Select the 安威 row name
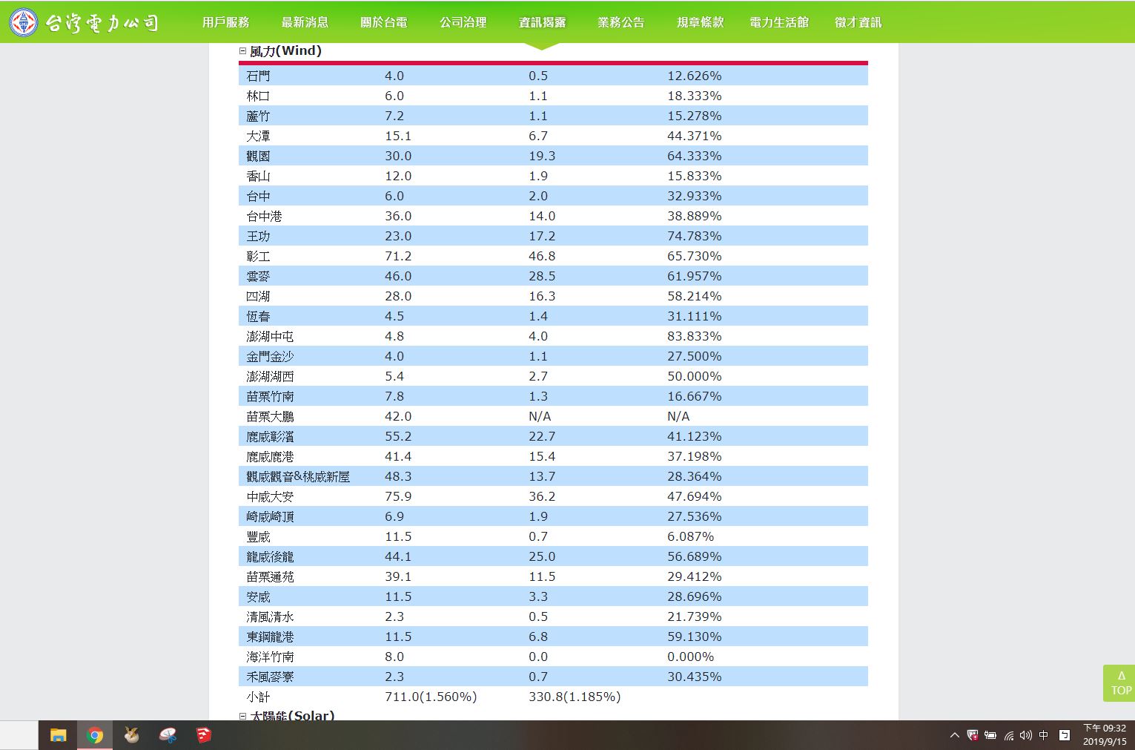1135x750 pixels. coord(258,596)
